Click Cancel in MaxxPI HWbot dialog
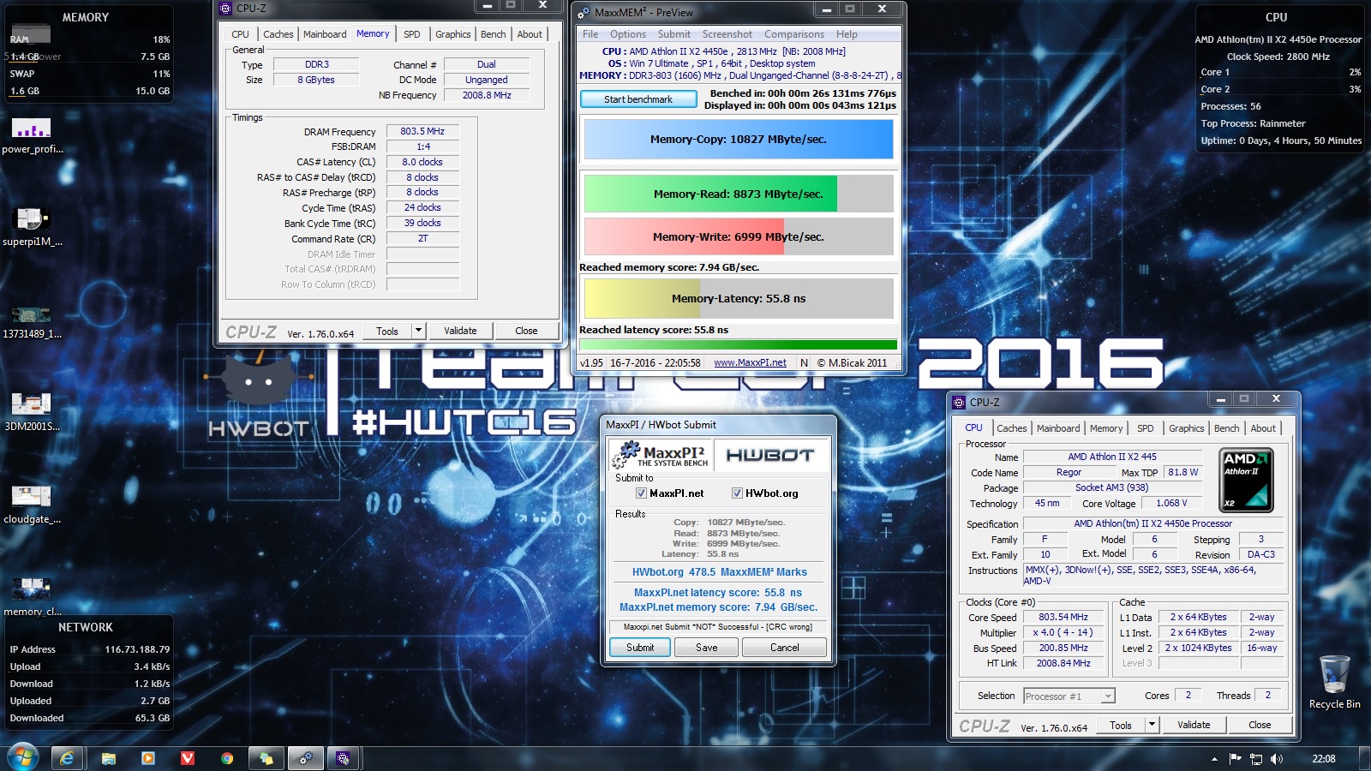Screen dimensions: 1371x771 coord(785,648)
